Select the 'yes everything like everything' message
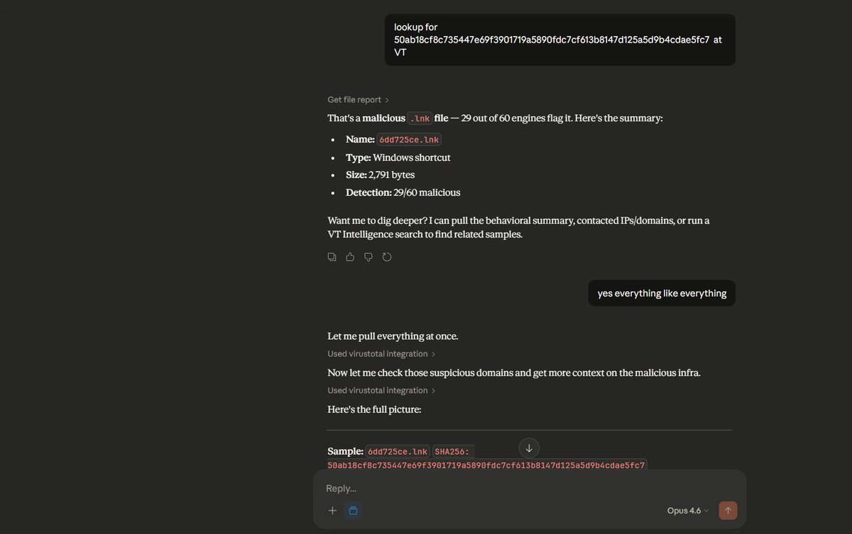Viewport: 852px width, 534px height. click(x=662, y=293)
